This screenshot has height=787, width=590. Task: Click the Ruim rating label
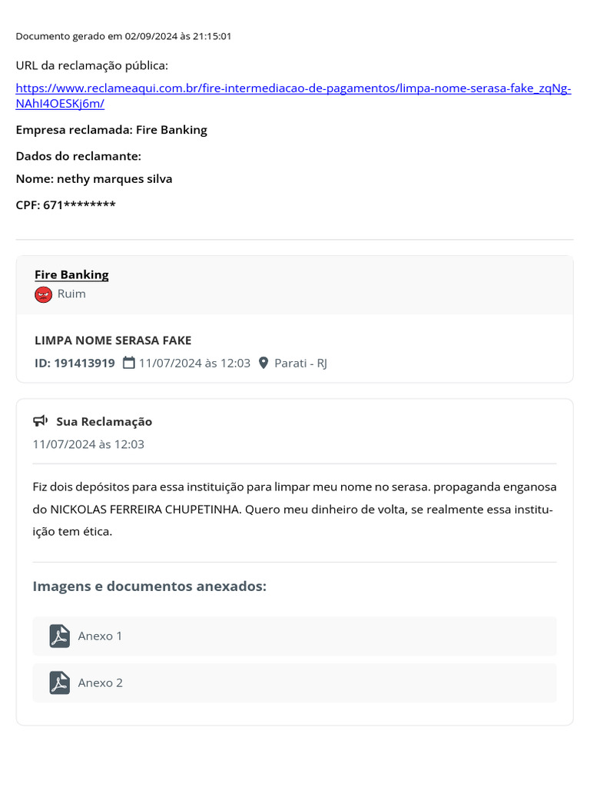71,294
